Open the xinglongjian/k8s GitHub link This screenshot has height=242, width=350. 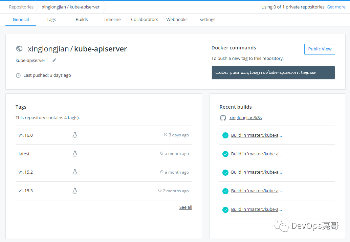(x=245, y=118)
